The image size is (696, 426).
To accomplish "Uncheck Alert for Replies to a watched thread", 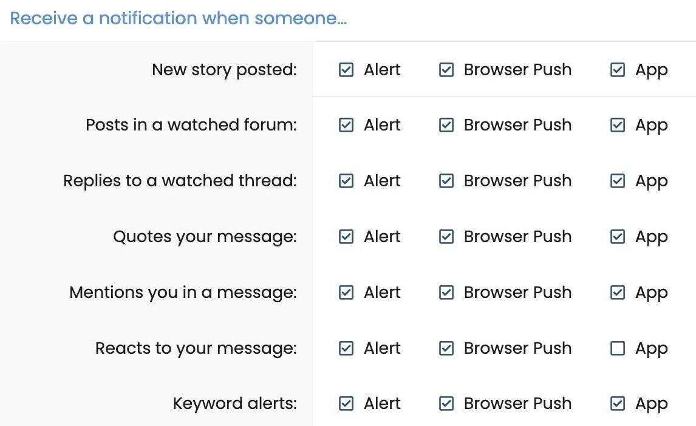I will click(346, 180).
